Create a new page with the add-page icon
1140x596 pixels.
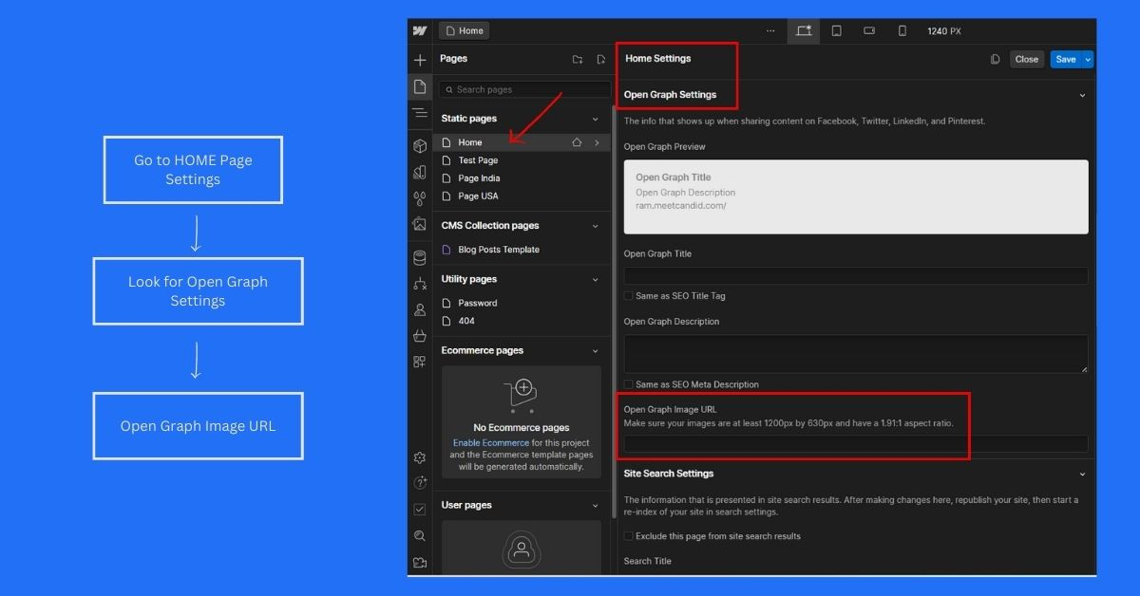point(600,59)
